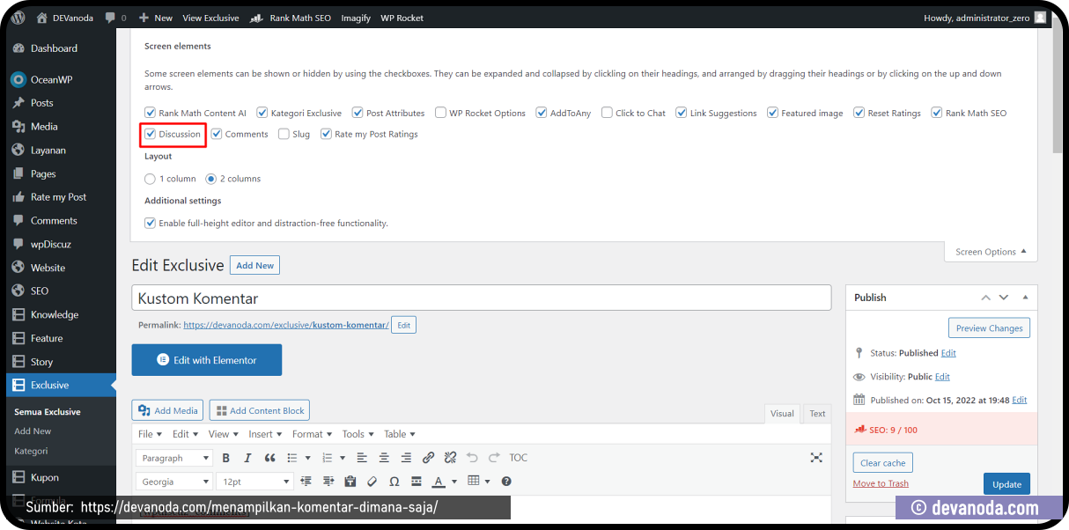
Task: Insert a numbered list
Action: pyautogui.click(x=328, y=458)
